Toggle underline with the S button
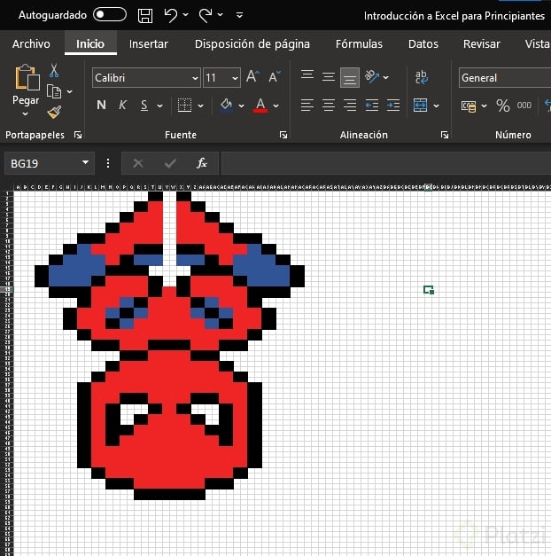The height and width of the screenshot is (556, 551). 144,106
